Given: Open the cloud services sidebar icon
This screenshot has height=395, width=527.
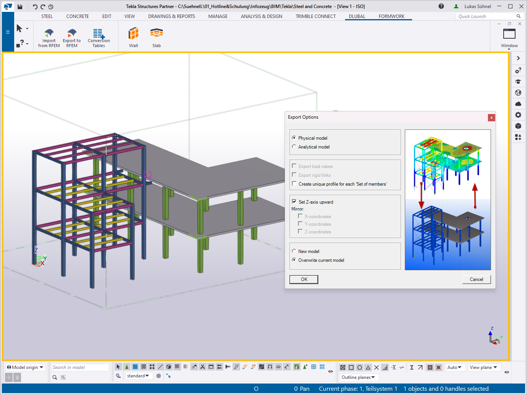Looking at the screenshot, I should pyautogui.click(x=518, y=104).
